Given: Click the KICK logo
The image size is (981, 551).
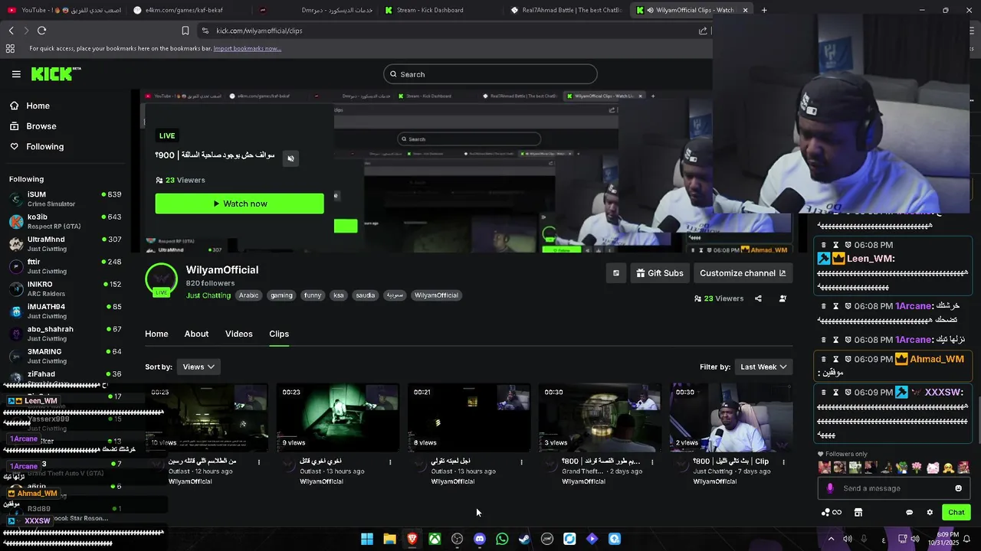Looking at the screenshot, I should (x=56, y=73).
